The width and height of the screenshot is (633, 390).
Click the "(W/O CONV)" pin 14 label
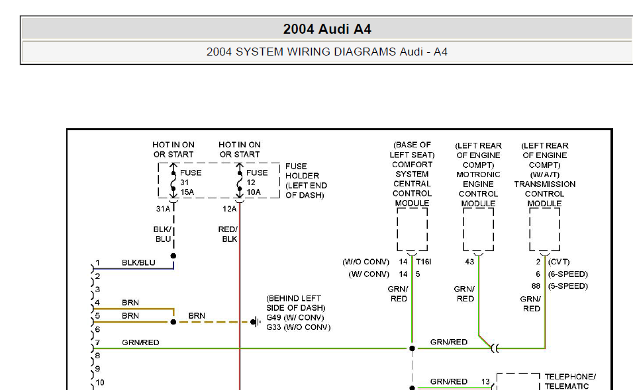(365, 262)
